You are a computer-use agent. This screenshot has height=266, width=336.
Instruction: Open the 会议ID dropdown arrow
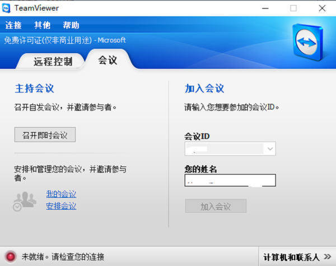[x=270, y=148]
